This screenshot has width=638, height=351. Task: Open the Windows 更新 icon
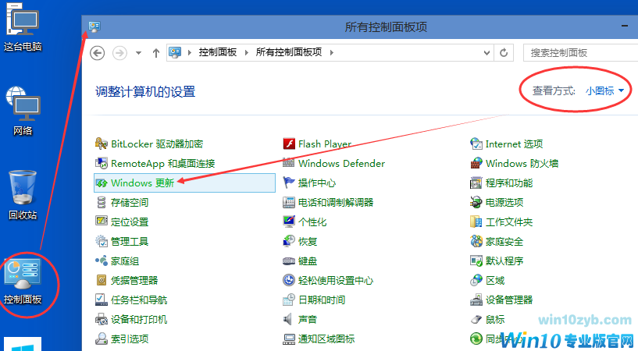102,183
